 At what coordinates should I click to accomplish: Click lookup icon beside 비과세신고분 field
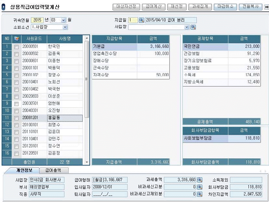click(200, 187)
